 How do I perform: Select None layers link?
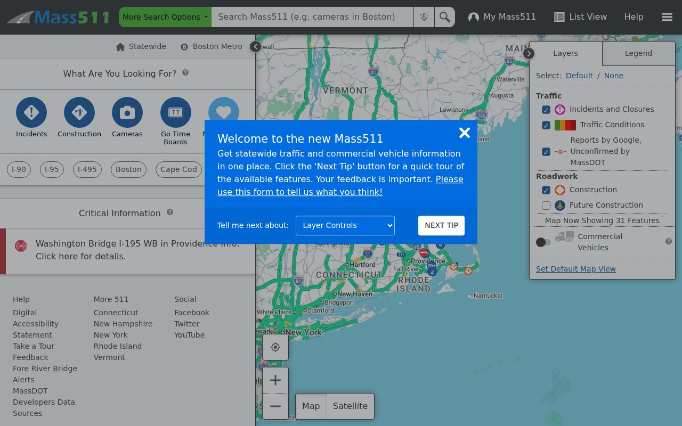(614, 76)
